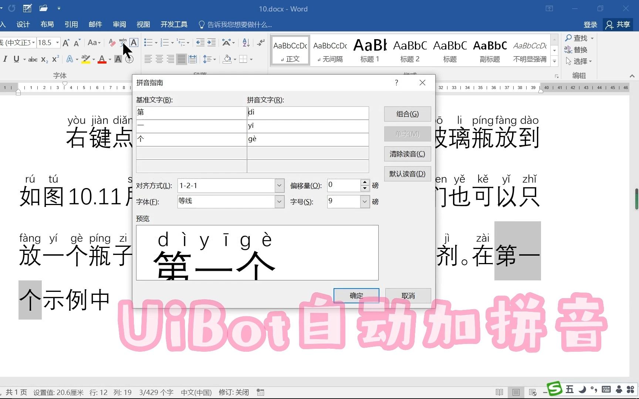Apply yellow text highlight color
This screenshot has height=399, width=639.
click(86, 59)
